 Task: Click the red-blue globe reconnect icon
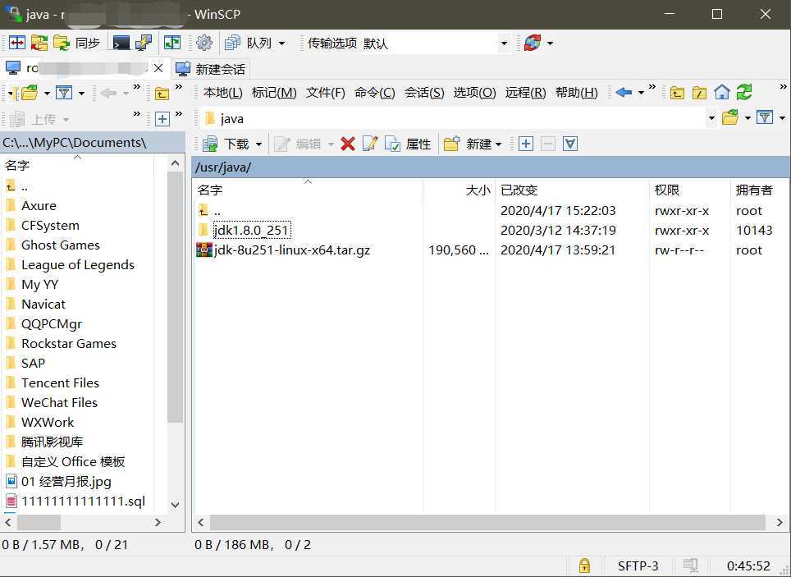533,43
